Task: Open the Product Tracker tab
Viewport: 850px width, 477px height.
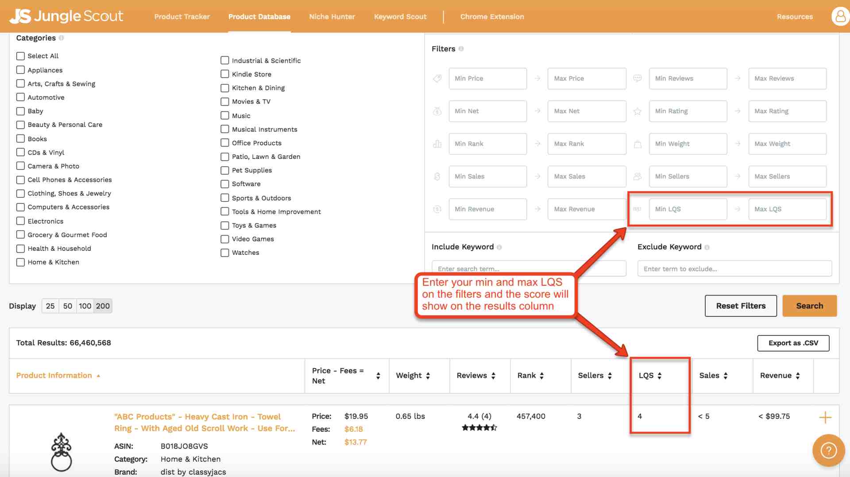Action: 182,17
